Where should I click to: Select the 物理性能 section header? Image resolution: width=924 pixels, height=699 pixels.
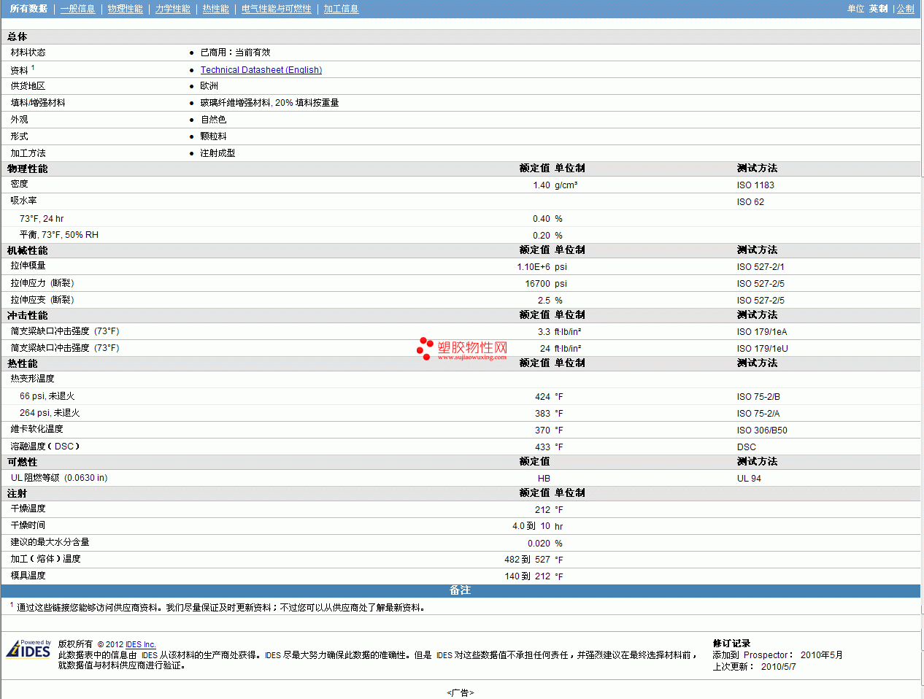tap(27, 169)
